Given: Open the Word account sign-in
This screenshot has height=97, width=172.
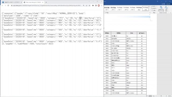Looking at the screenshot, I should pos(163,4).
